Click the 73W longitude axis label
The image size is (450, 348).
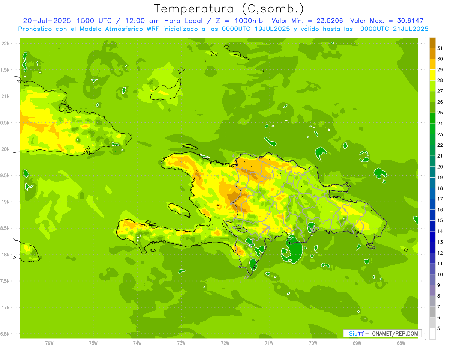pyautogui.click(x=181, y=343)
